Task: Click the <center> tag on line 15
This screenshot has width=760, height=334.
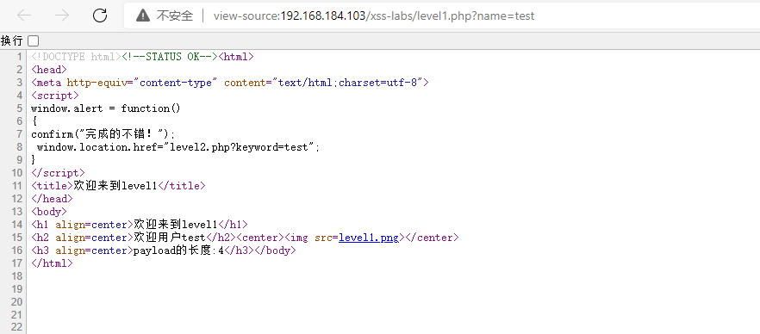Action: (260, 238)
